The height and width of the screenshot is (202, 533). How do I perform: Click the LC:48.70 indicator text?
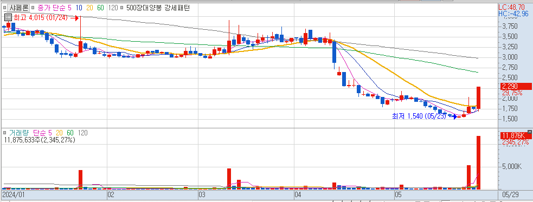pyautogui.click(x=512, y=7)
